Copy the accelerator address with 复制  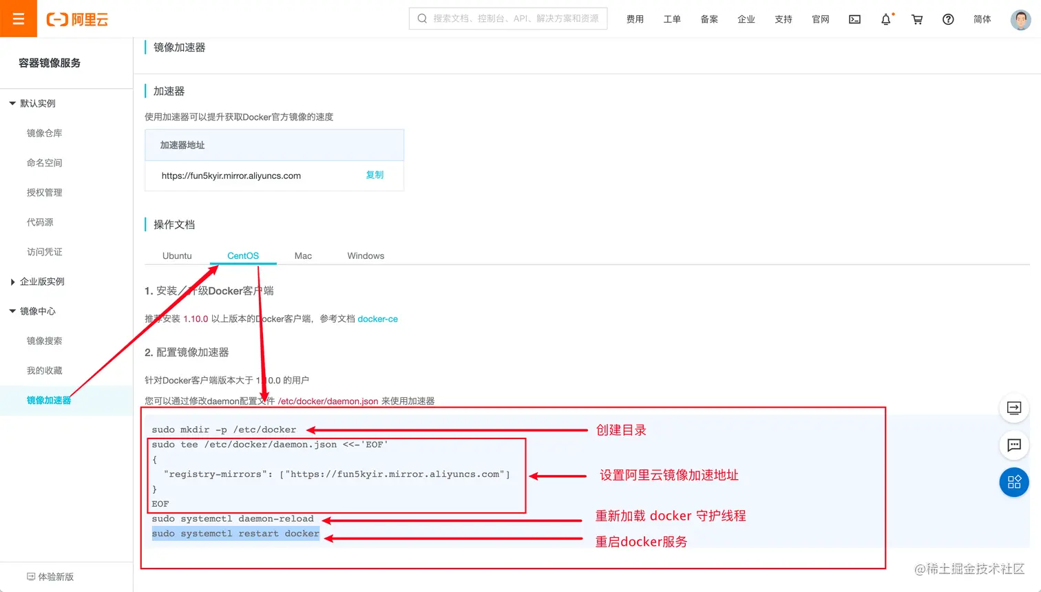(x=375, y=175)
